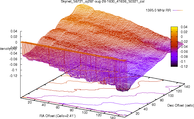
Task: Click RA Offset tick label 80
Action: (72, 110)
